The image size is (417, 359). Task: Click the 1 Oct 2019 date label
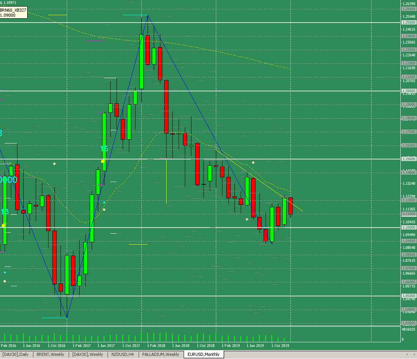280,346
